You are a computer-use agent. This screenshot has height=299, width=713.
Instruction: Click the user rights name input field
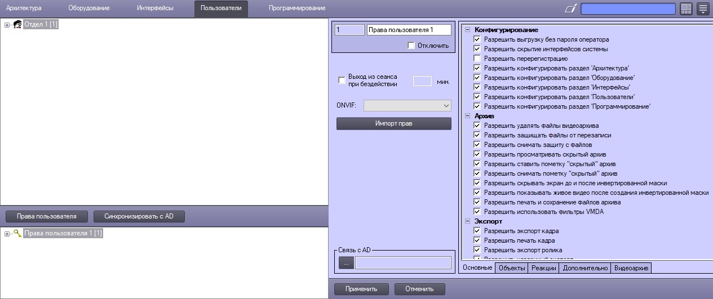coord(409,30)
